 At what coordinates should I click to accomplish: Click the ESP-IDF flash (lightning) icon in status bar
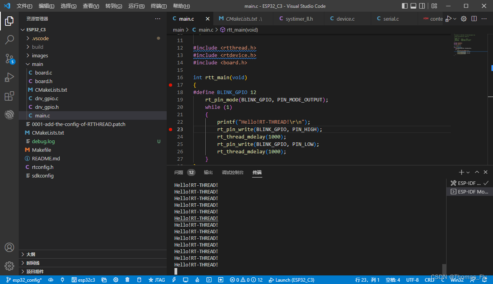point(174,280)
